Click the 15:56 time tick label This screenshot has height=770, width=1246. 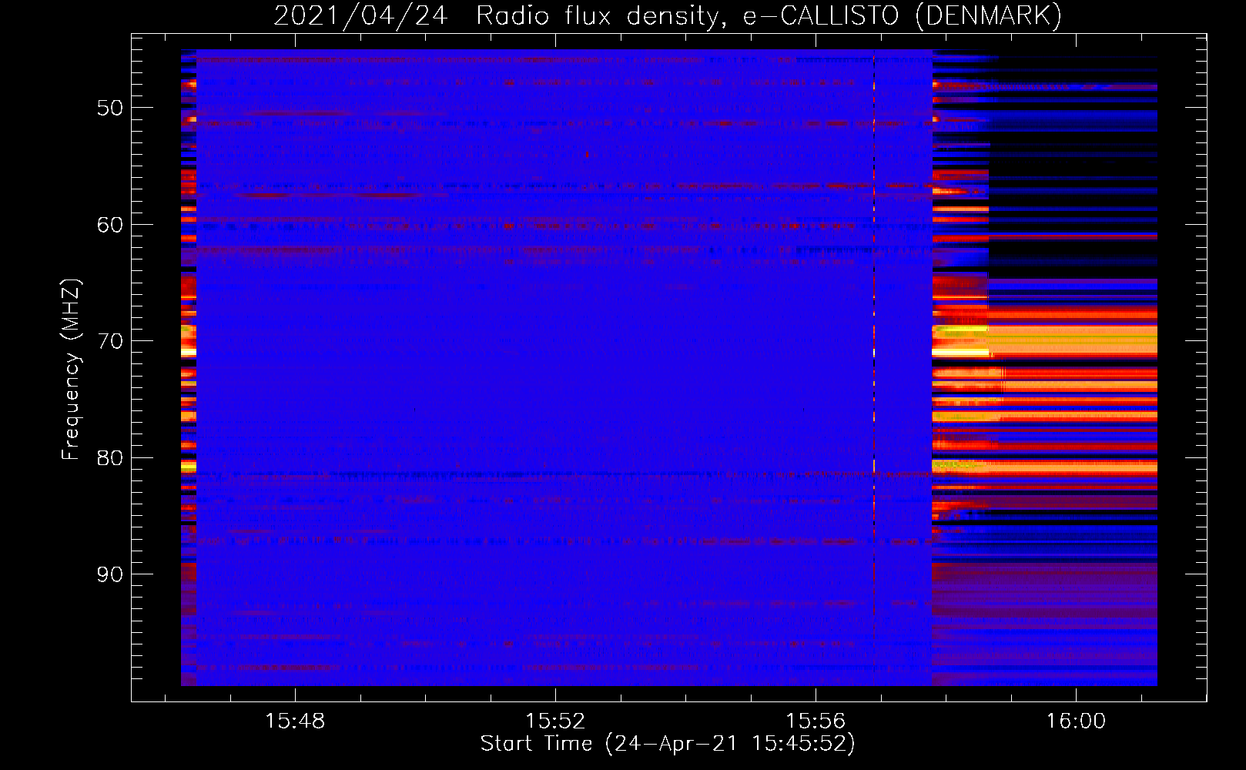[x=816, y=721]
